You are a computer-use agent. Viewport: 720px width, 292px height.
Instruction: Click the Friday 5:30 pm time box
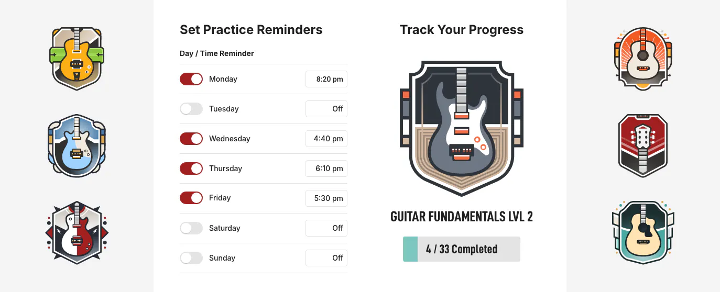pos(326,198)
